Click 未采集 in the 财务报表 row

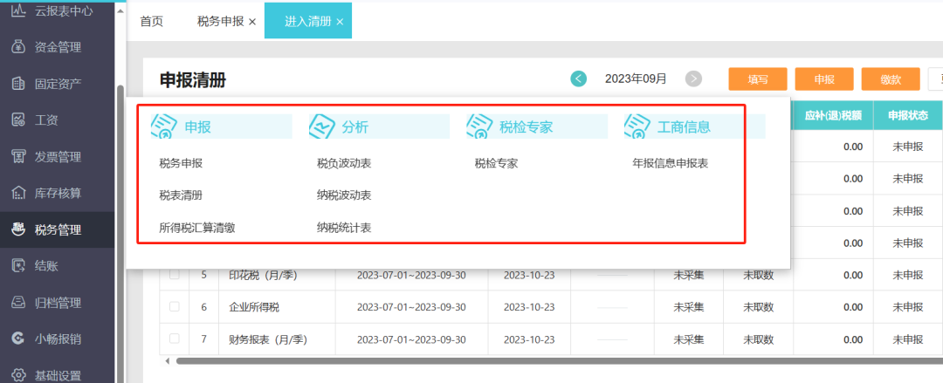(x=689, y=339)
